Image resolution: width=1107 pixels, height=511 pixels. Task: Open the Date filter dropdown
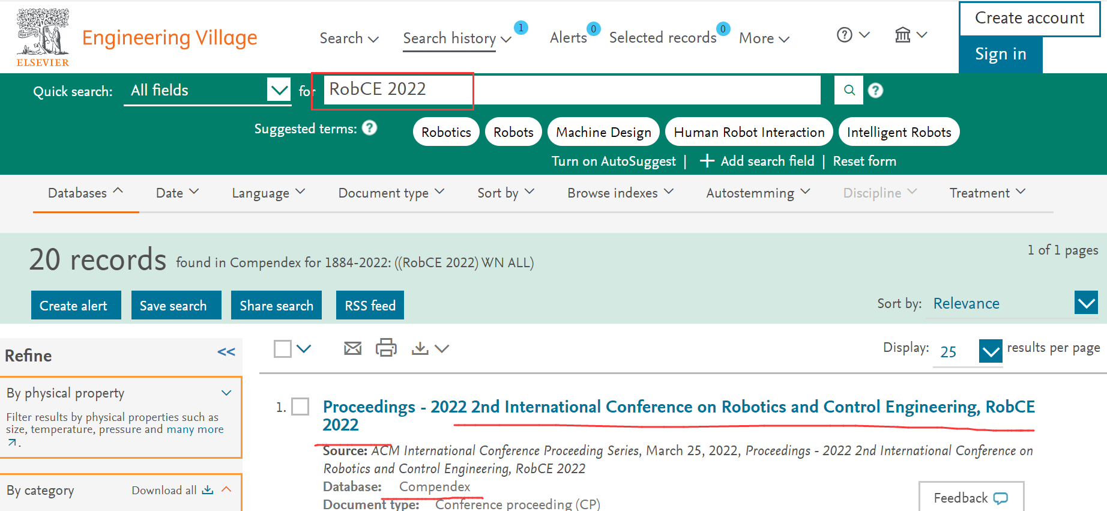click(x=177, y=193)
